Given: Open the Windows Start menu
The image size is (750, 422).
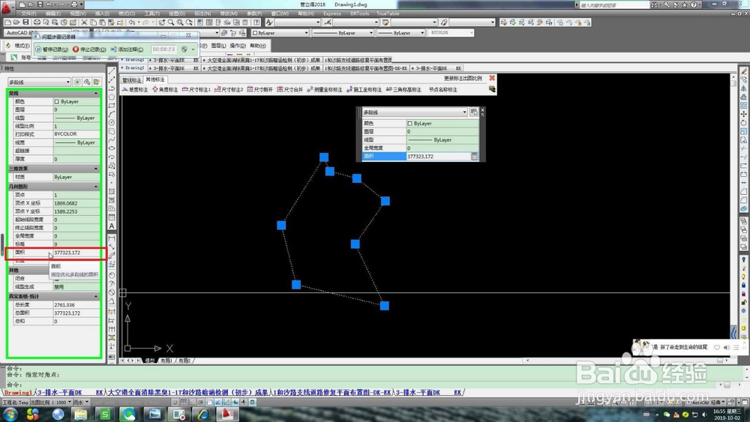Looking at the screenshot, I should click(10, 414).
